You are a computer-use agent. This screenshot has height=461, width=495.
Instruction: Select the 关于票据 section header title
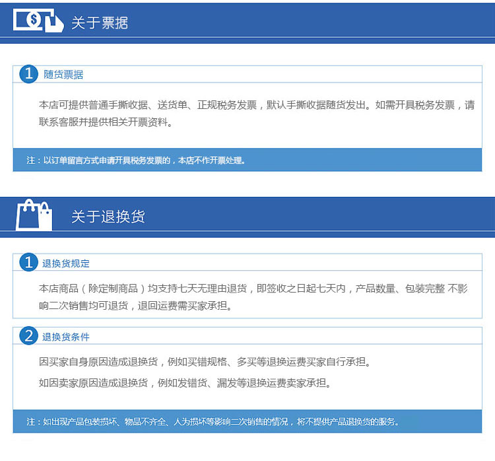click(100, 22)
